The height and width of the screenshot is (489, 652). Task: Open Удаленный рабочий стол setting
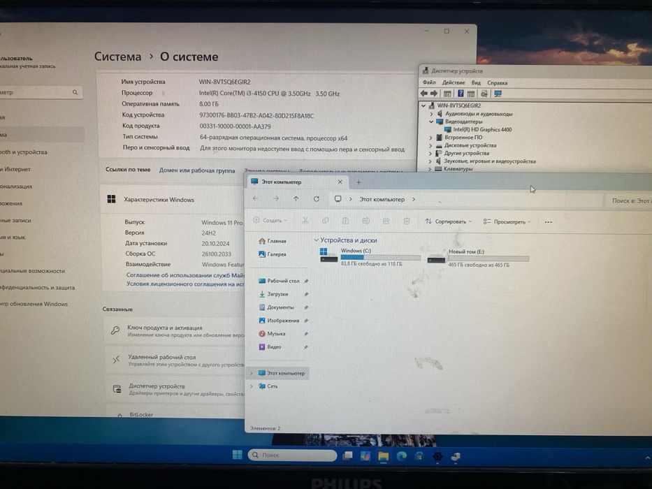pos(175,360)
